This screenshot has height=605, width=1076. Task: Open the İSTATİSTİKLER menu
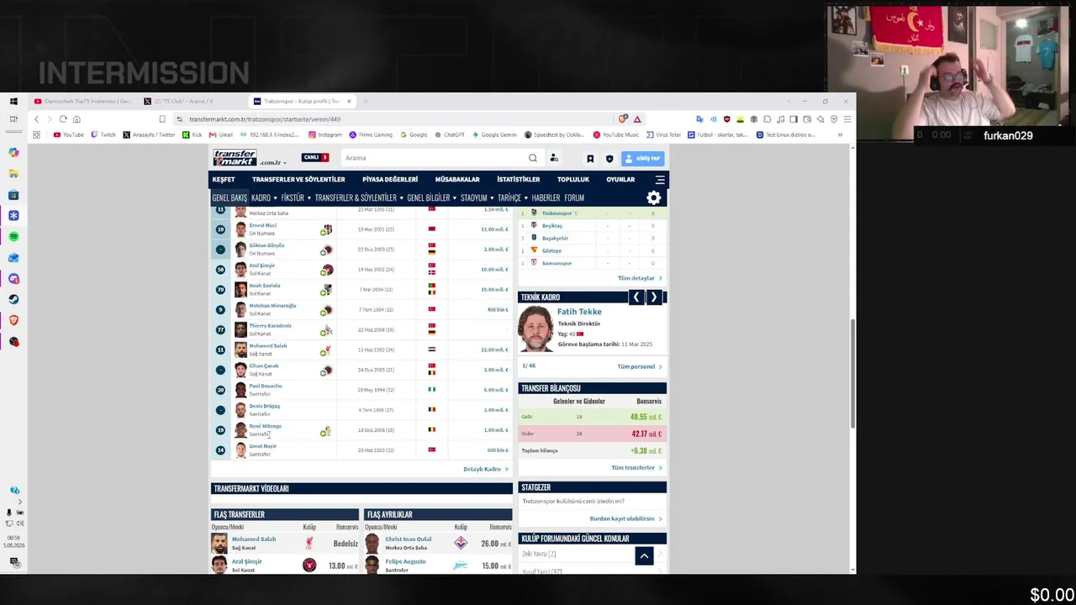519,179
